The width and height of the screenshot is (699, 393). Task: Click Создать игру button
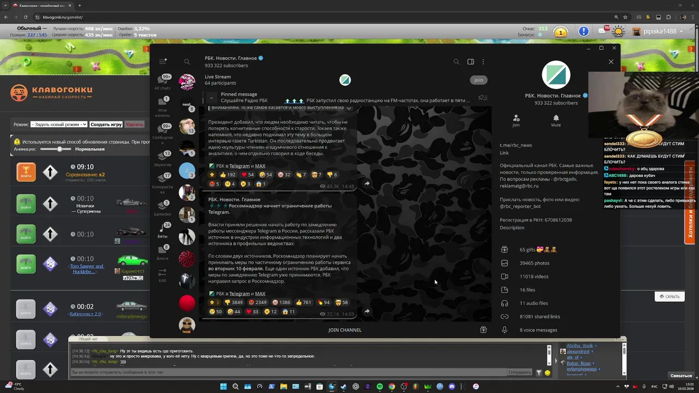[106, 124]
